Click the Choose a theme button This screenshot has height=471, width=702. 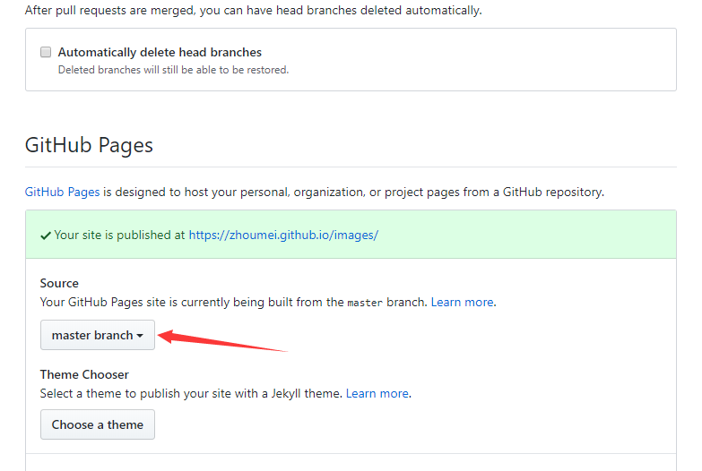(x=98, y=424)
